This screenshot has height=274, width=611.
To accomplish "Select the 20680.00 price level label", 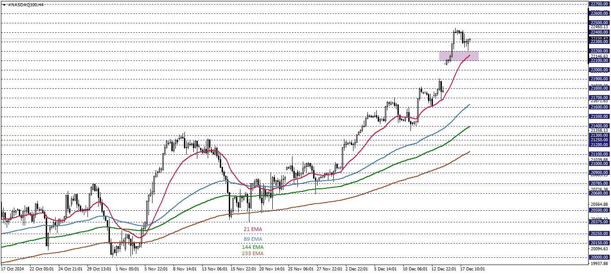I will pos(599,193).
